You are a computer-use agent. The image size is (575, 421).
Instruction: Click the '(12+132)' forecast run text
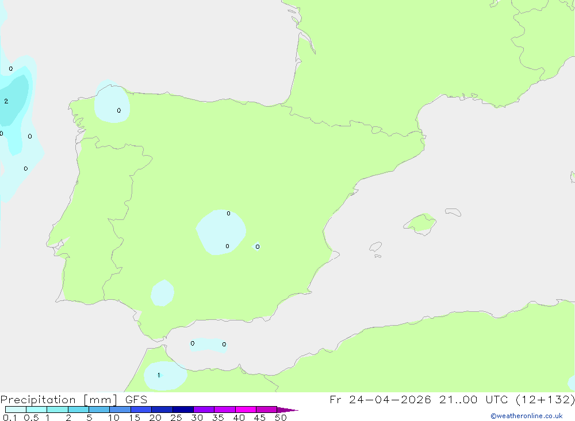tap(545, 399)
